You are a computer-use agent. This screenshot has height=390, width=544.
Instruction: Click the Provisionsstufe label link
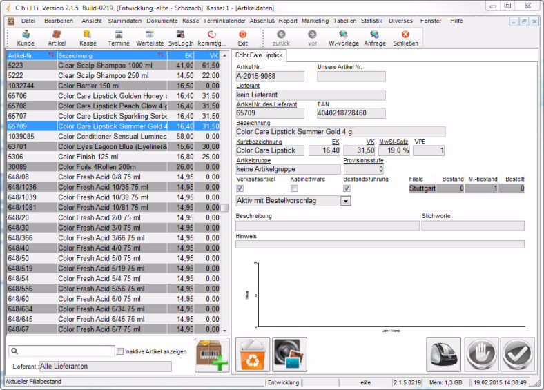[x=363, y=160]
